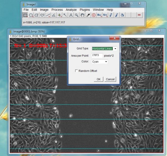167x156 pixels.
Task: Choose the Polygon selection tool
Action: point(37,15)
